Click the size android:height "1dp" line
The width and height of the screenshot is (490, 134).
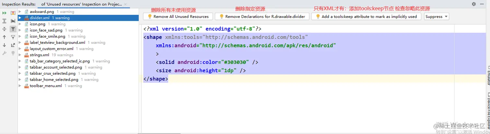tap(201, 71)
